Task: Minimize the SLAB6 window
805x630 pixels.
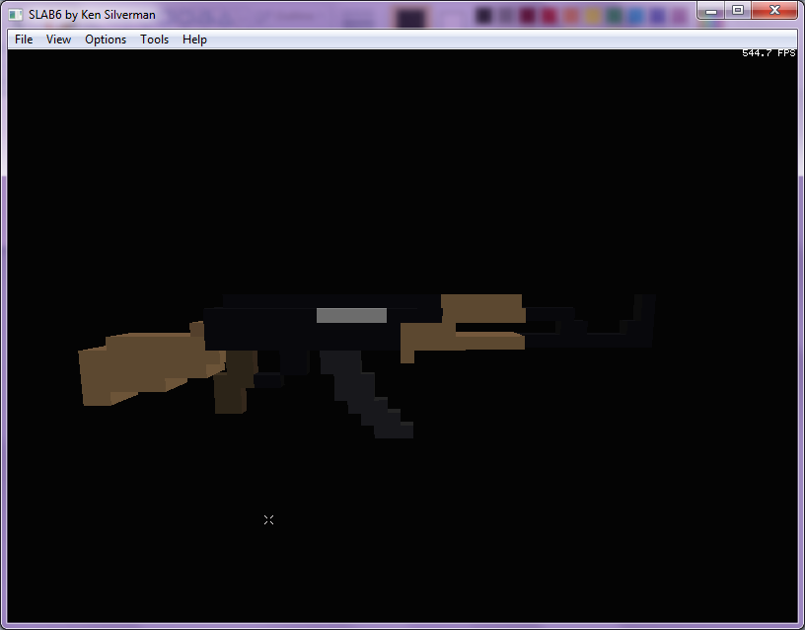Action: click(710, 10)
